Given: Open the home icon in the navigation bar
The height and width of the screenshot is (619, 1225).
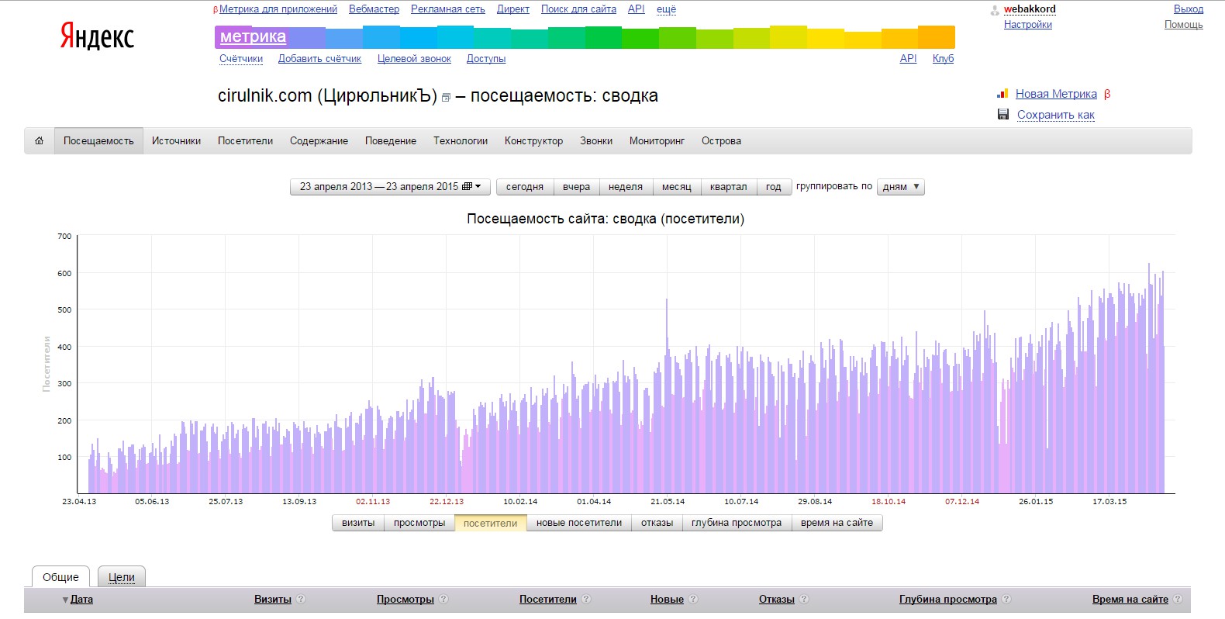Looking at the screenshot, I should click(x=39, y=141).
